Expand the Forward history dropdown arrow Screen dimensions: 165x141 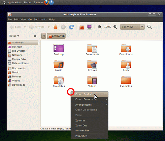(49, 27)
